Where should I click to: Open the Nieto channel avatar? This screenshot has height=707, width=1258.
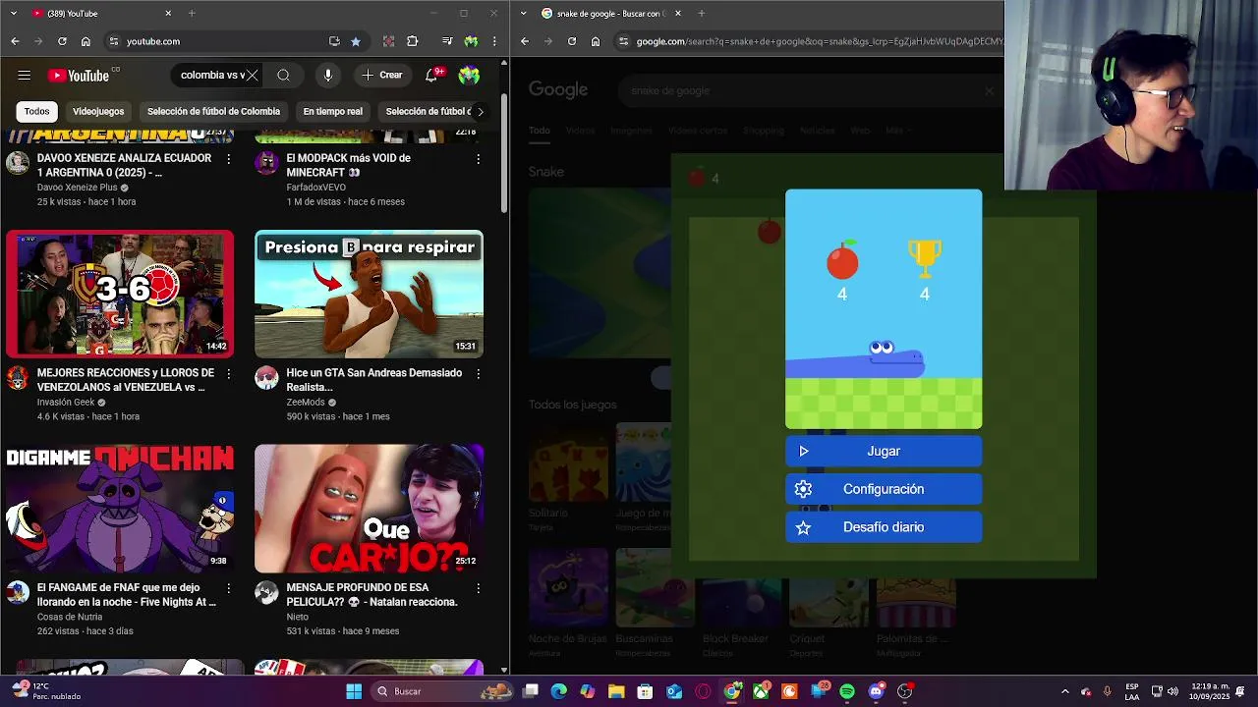click(x=266, y=593)
